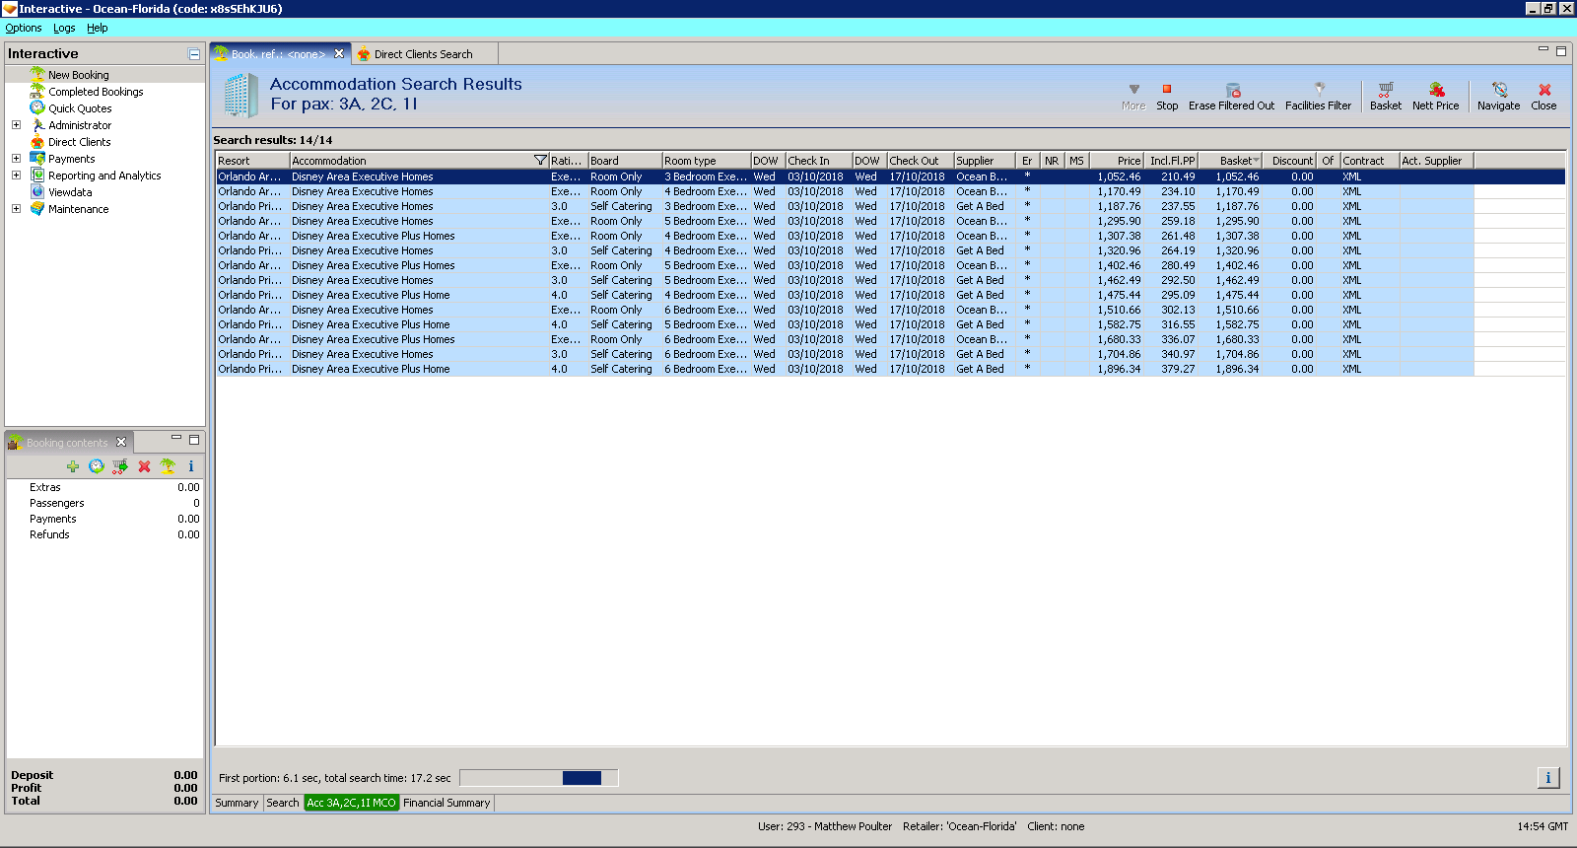Click the filter funnel icon in Accommodation header

(x=540, y=161)
